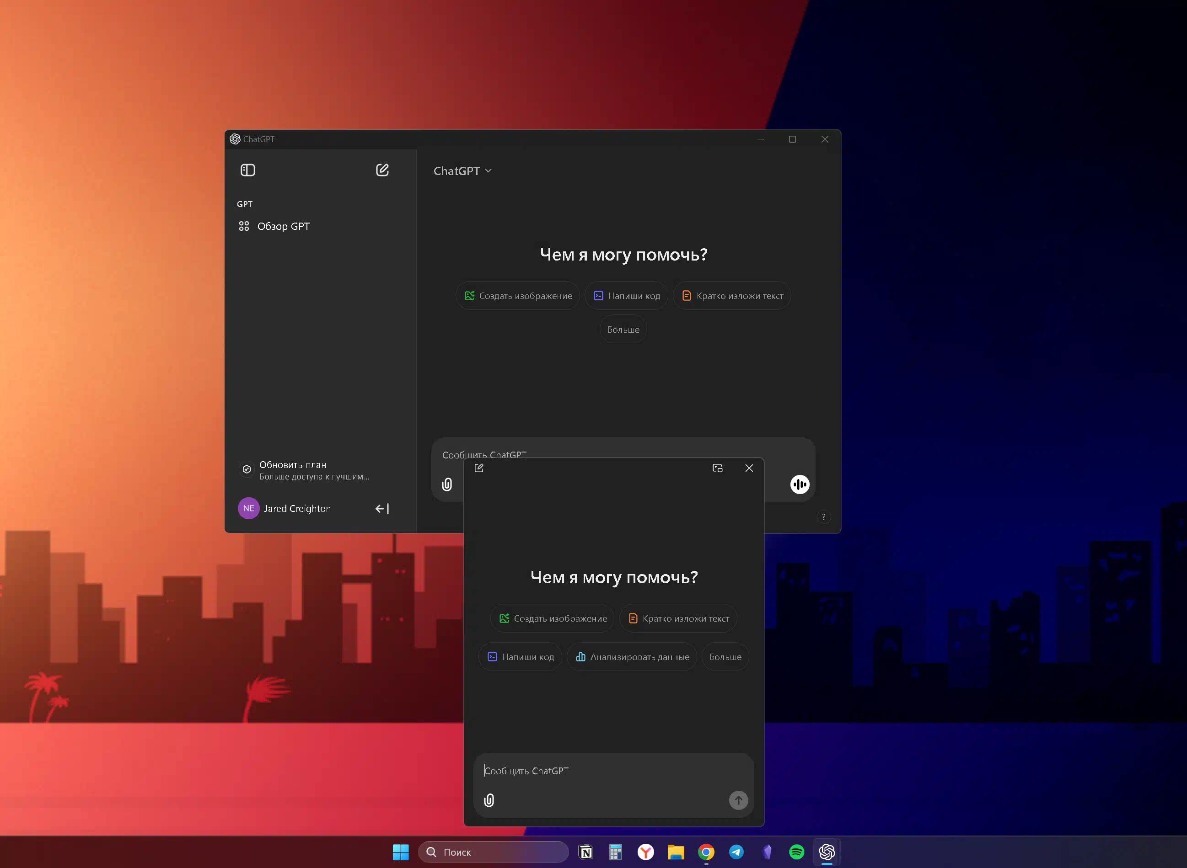The height and width of the screenshot is (868, 1187).
Task: Open Obsidian from the taskbar
Action: 767,852
